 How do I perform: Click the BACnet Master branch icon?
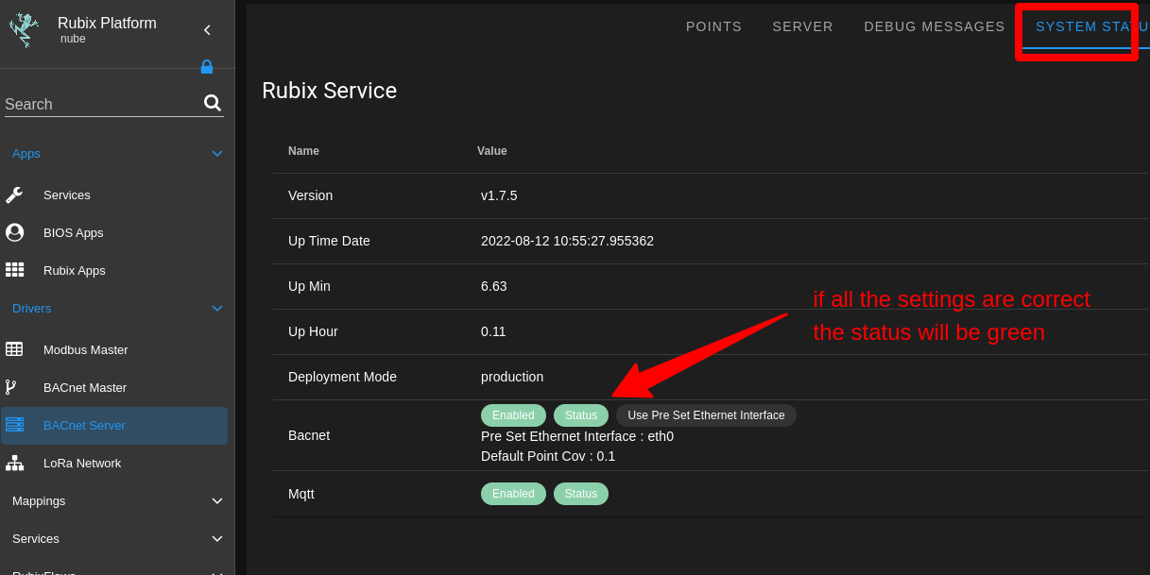click(x=11, y=387)
